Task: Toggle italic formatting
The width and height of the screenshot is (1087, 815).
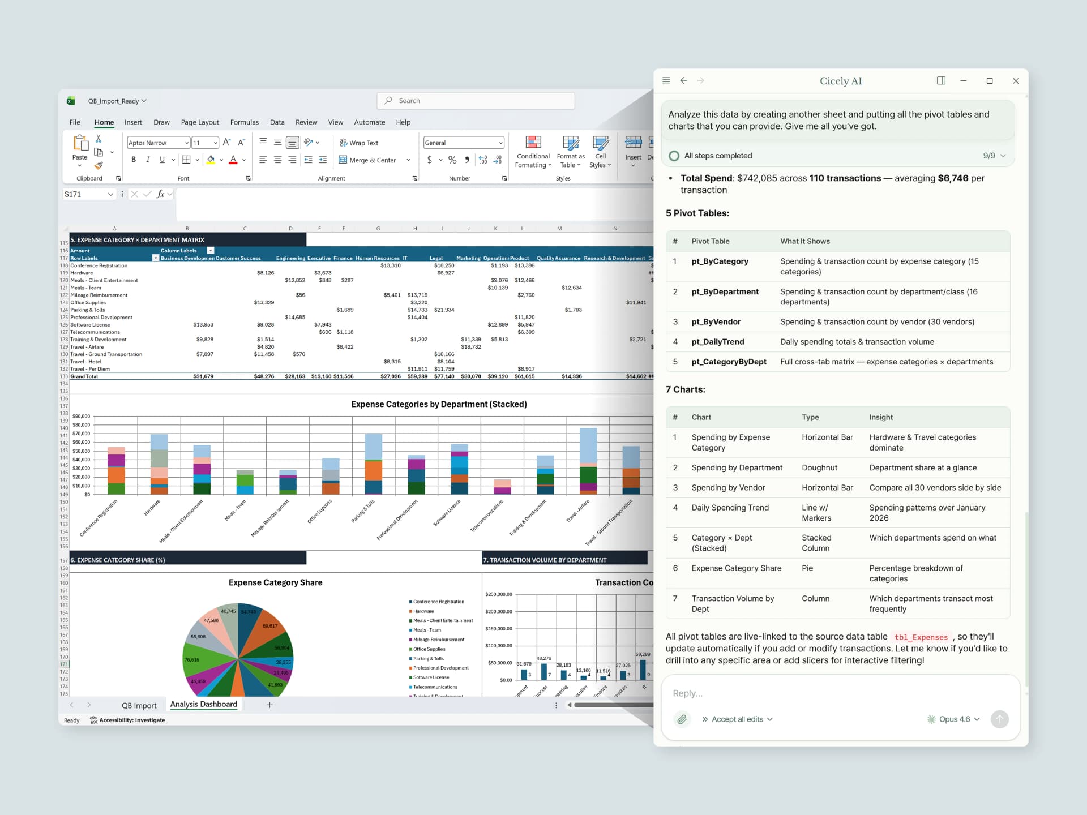Action: point(148,160)
